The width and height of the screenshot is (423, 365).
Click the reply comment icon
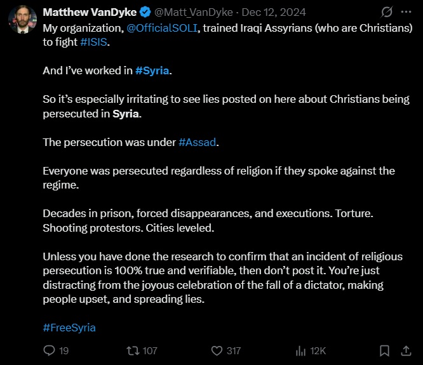(49, 350)
